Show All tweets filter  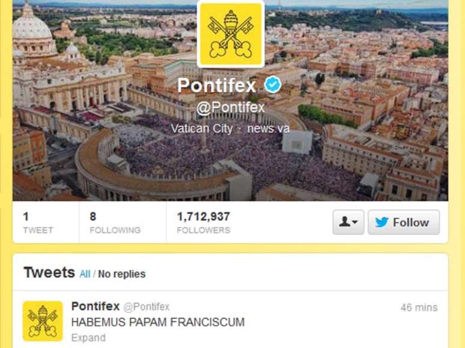coord(85,274)
